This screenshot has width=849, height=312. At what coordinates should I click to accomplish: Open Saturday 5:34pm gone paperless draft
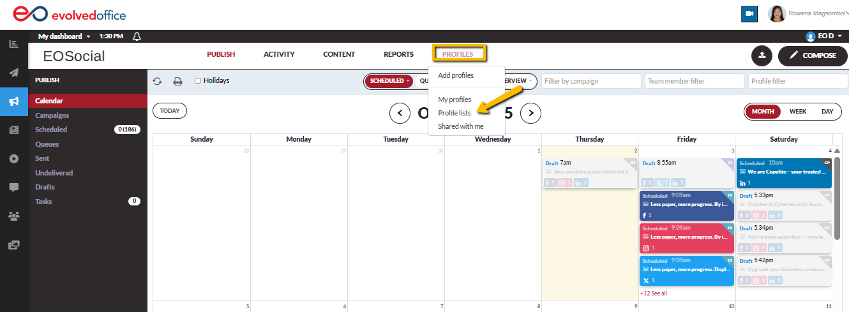pyautogui.click(x=785, y=237)
